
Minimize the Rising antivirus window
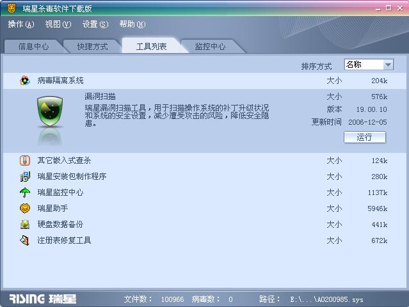point(378,8)
